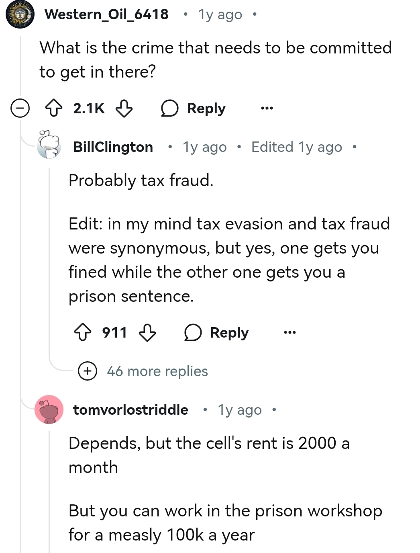Open tomvorlostriddle's pink avatar
The width and height of the screenshot is (420, 553).
49,410
